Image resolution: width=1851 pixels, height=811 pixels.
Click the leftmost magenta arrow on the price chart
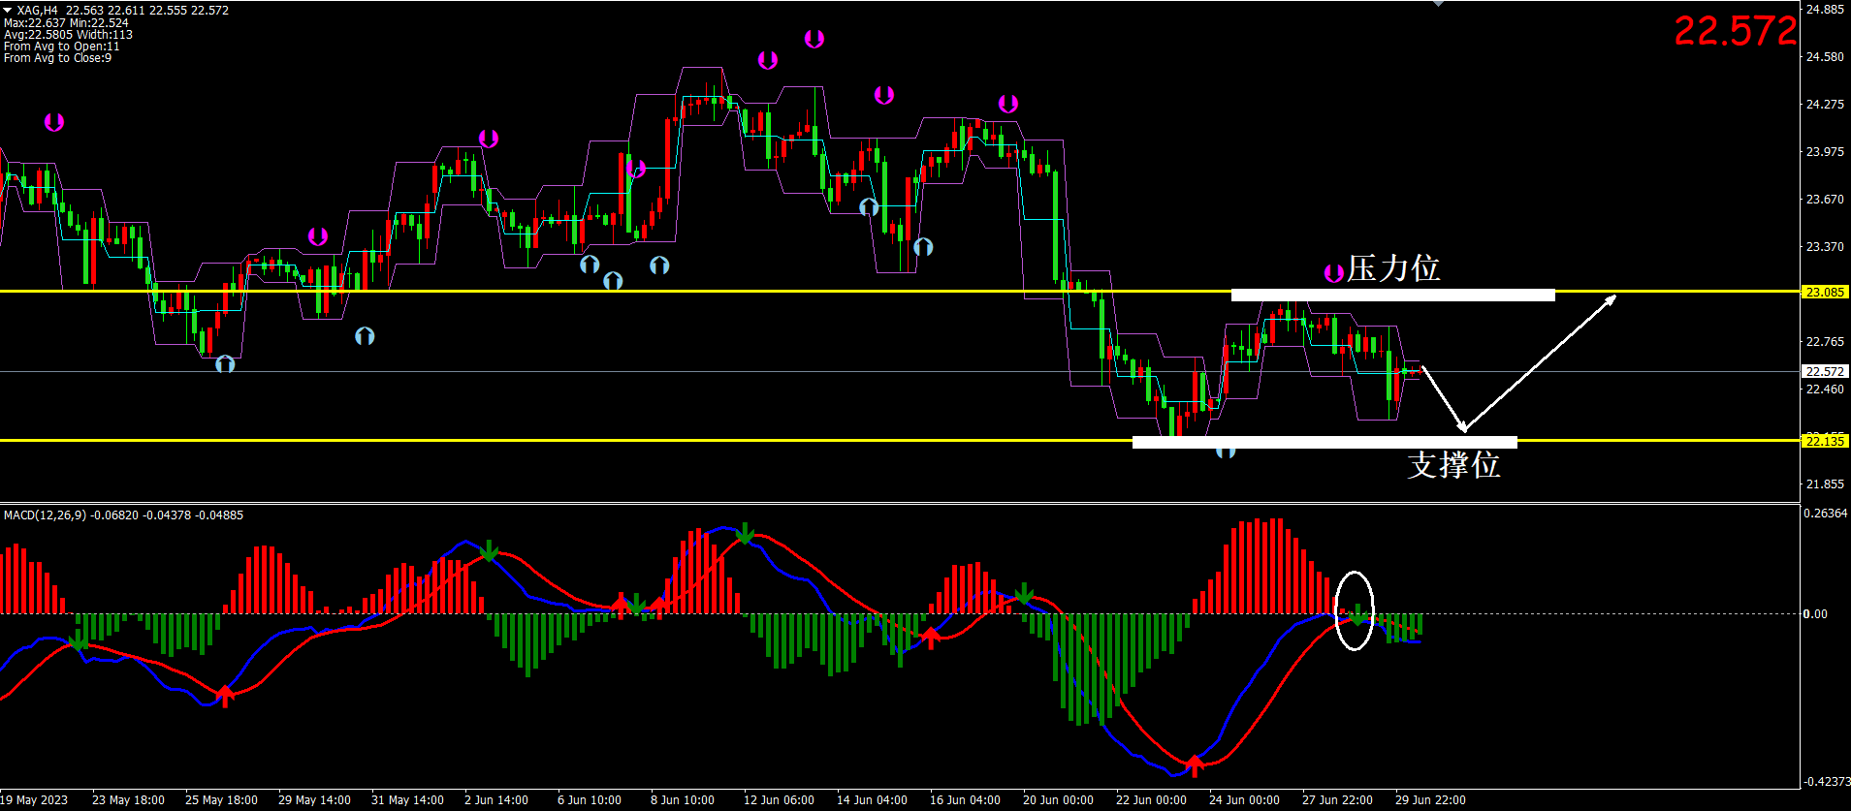click(54, 122)
